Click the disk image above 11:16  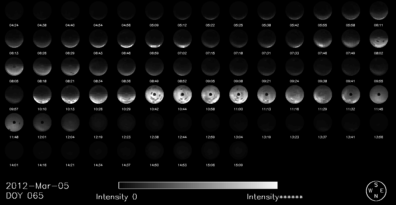295,95
